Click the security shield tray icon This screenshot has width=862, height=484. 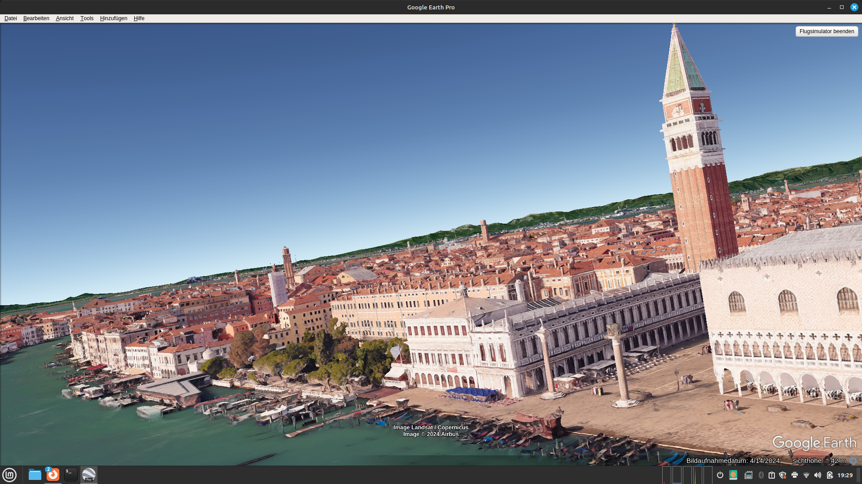(x=783, y=475)
